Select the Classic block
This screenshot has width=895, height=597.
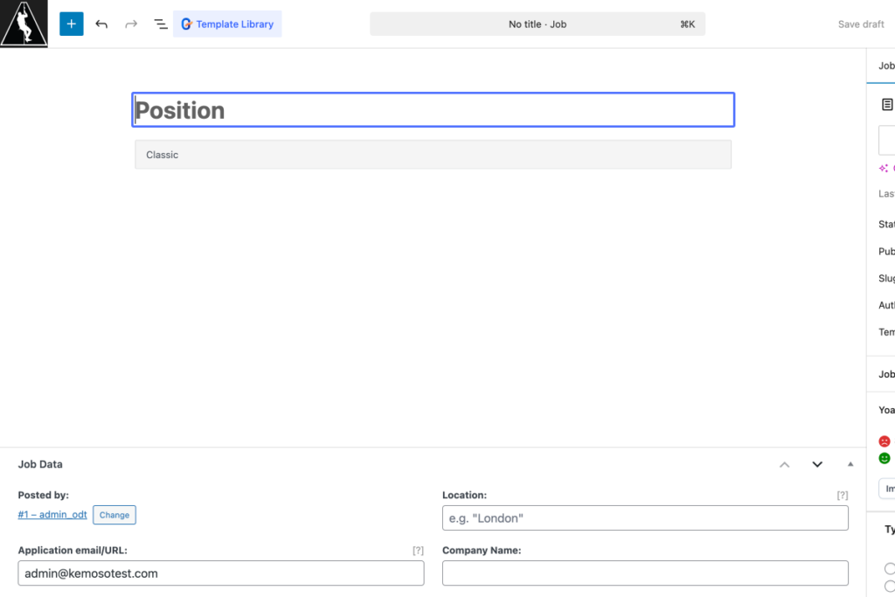pos(434,155)
